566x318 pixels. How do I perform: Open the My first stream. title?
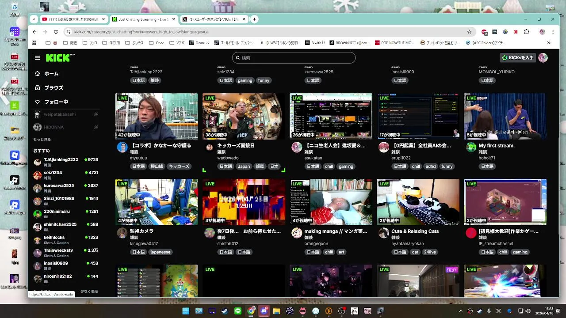(x=497, y=146)
